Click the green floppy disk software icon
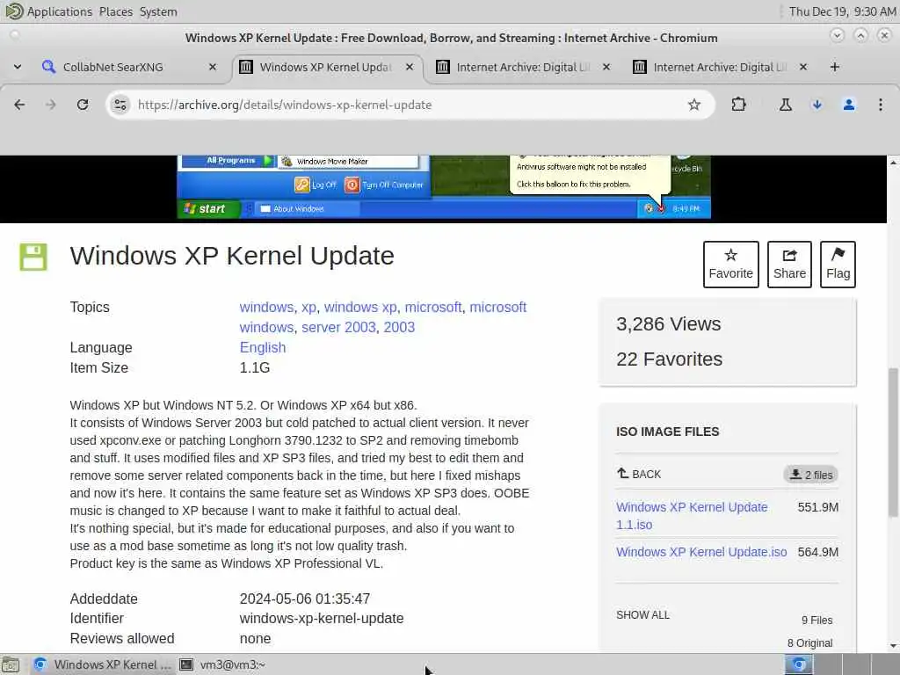This screenshot has height=675, width=900. click(x=33, y=257)
